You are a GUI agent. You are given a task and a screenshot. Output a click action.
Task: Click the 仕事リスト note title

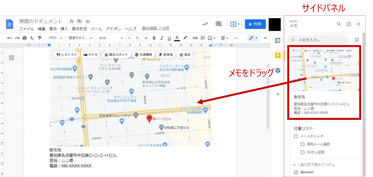303,129
